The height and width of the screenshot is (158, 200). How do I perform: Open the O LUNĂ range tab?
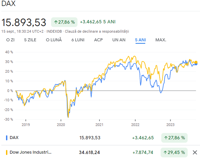pyautogui.click(x=54, y=40)
